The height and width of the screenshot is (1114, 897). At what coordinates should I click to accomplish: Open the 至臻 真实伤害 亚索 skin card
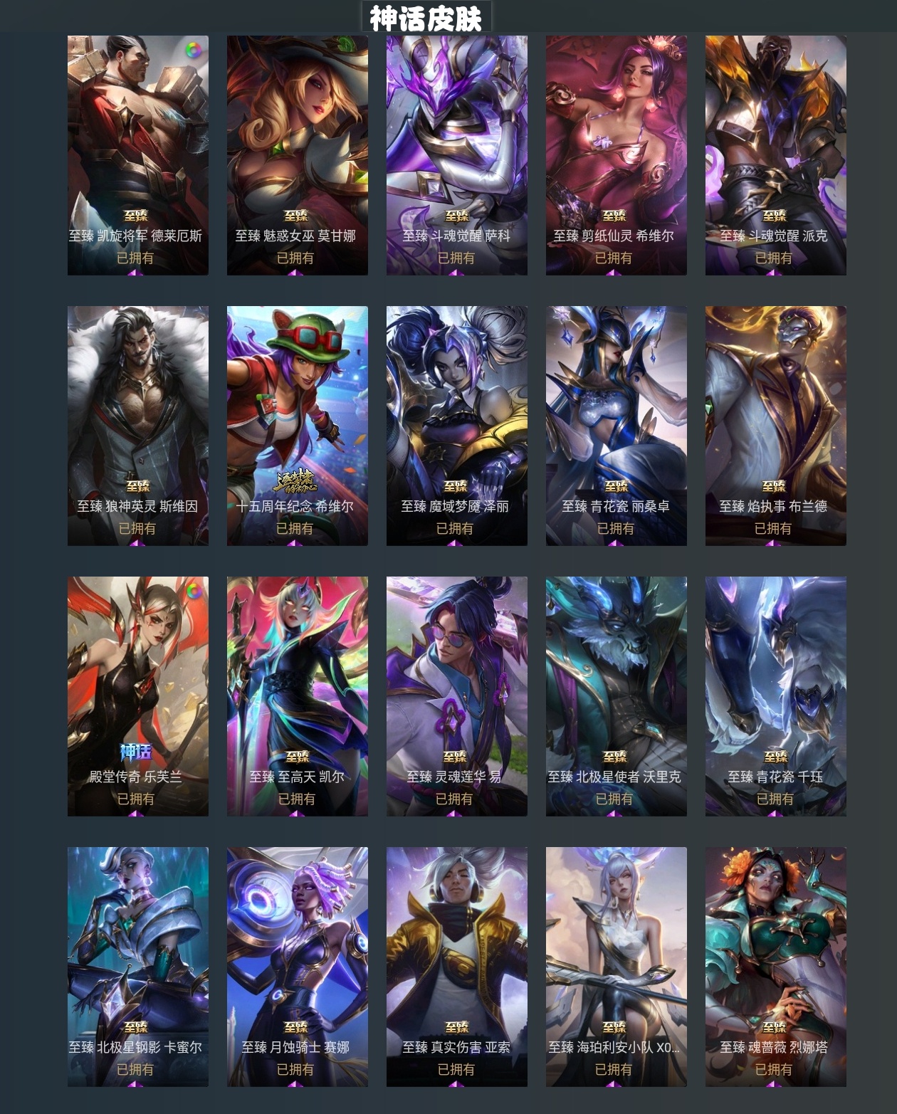coord(457,967)
